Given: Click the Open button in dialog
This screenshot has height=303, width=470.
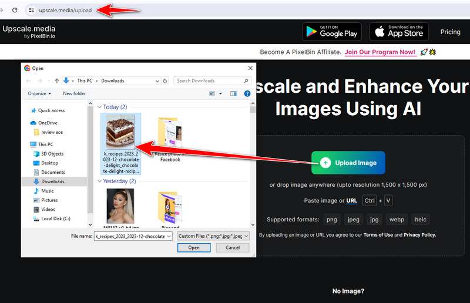Looking at the screenshot, I should (x=194, y=248).
